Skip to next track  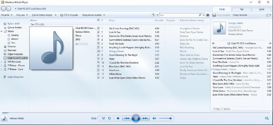point(145,118)
